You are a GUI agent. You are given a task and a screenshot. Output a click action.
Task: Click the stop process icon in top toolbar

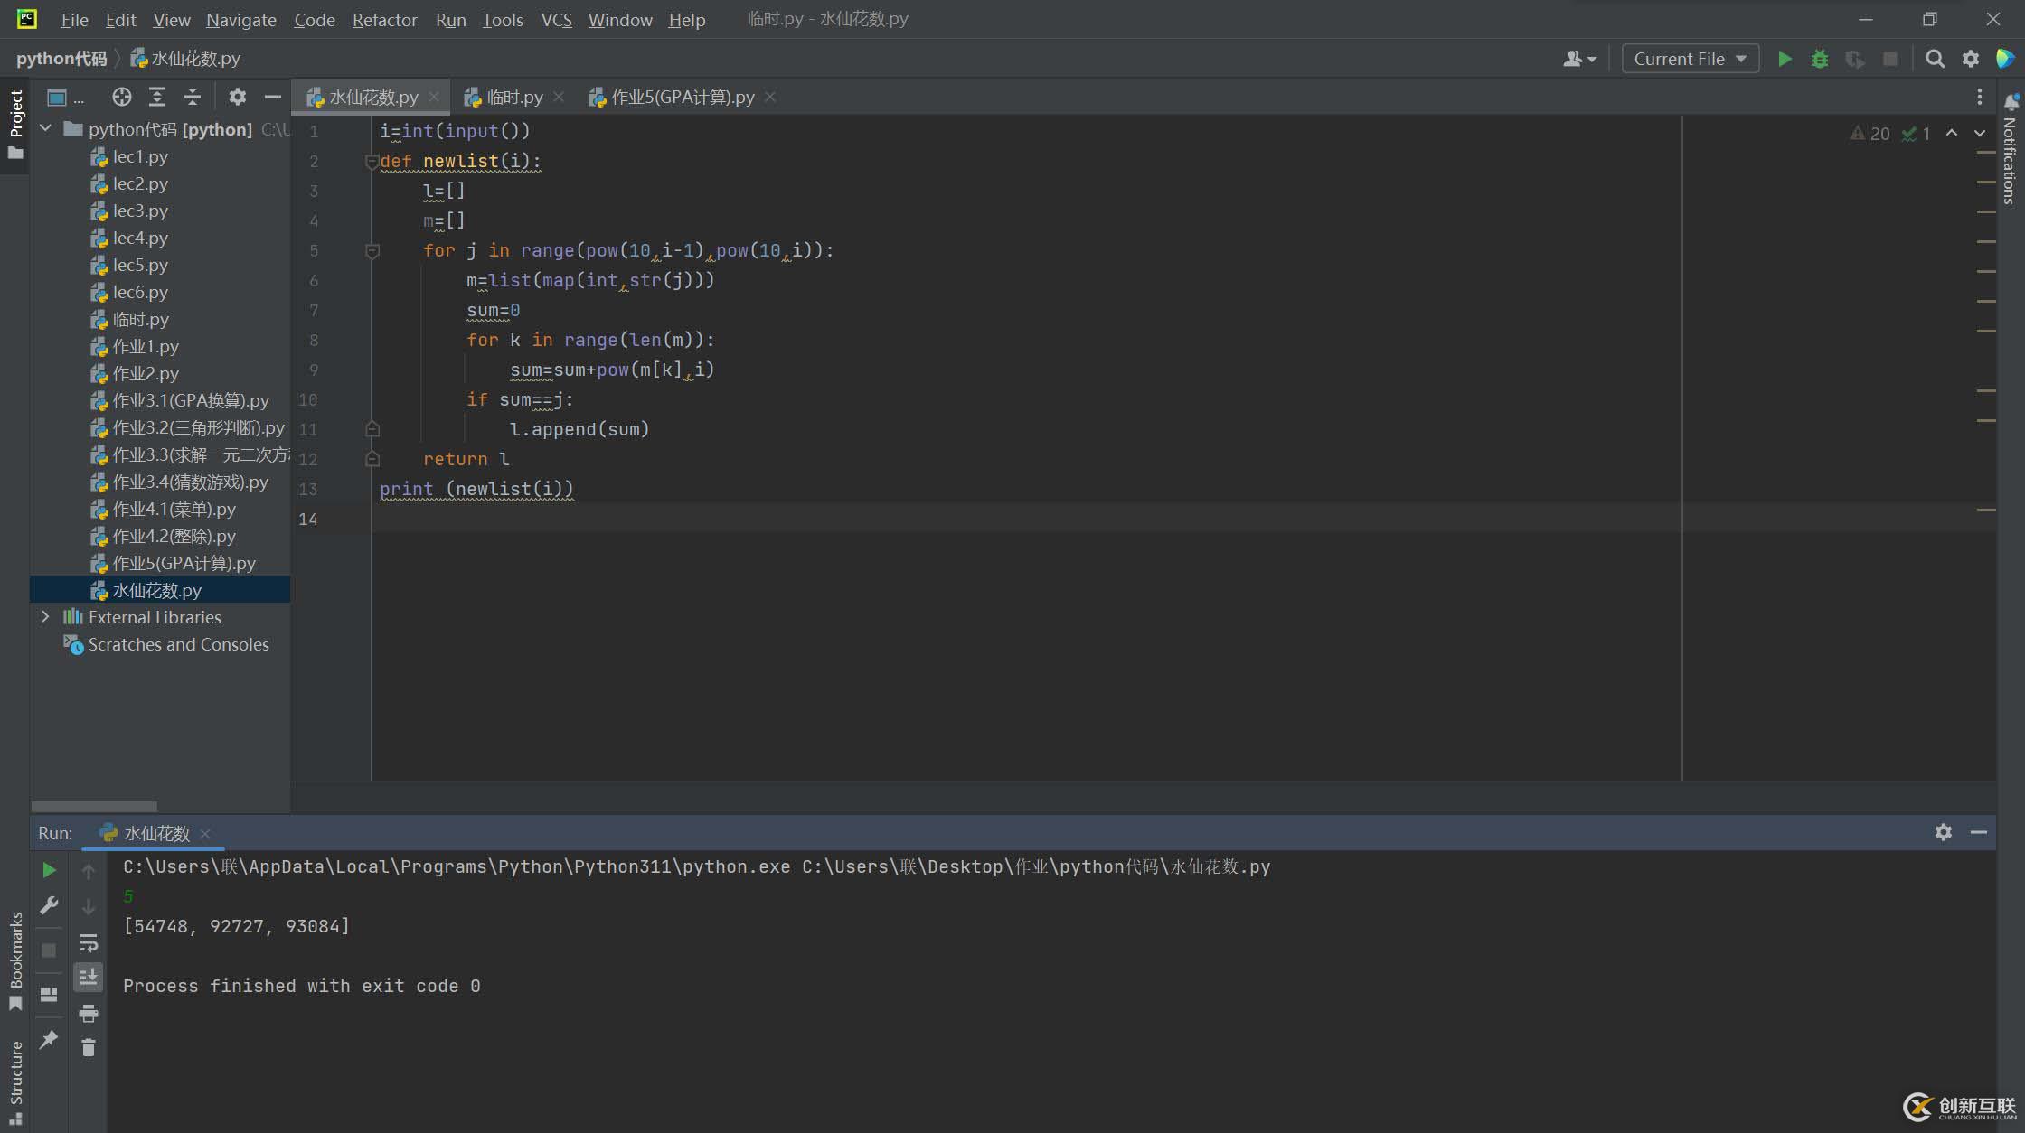tap(1890, 59)
